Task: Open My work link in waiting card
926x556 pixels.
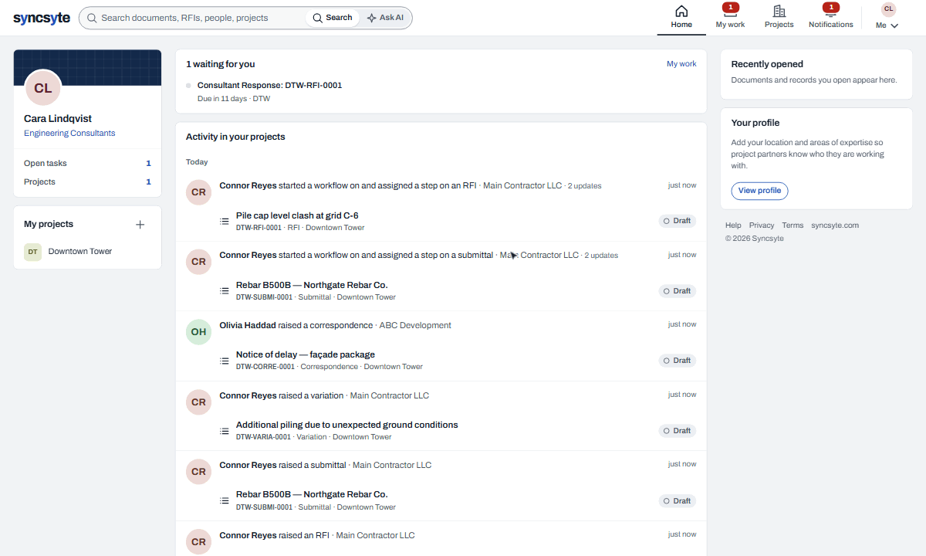Action: (681, 64)
